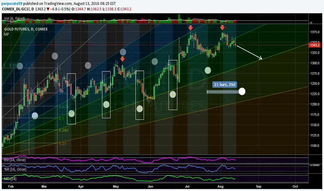Image resolution: width=324 pixels, height=191 pixels.
Task: Click the May label on time axis
Action: pyautogui.click(x=116, y=186)
